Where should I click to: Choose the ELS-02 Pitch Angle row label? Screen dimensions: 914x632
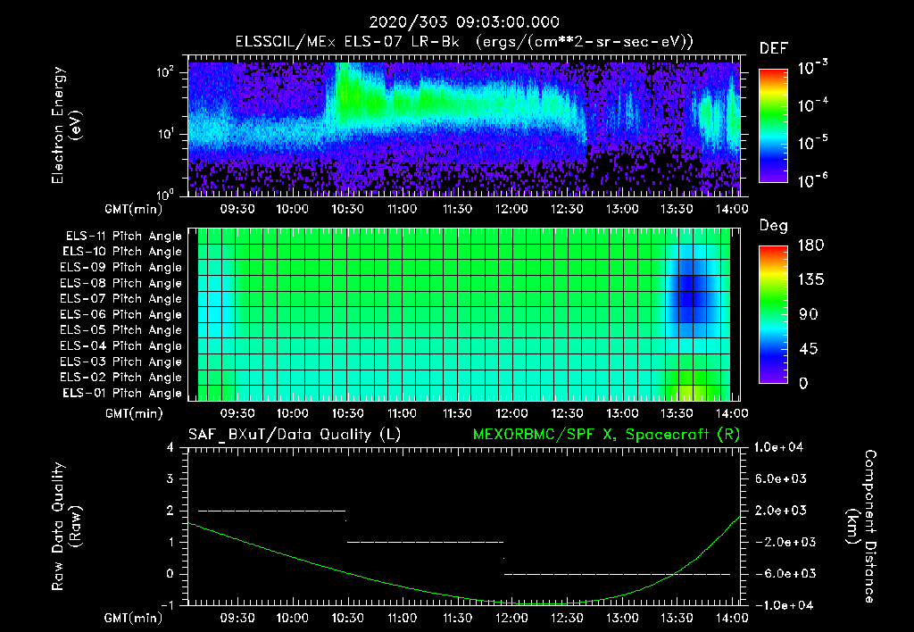click(121, 378)
